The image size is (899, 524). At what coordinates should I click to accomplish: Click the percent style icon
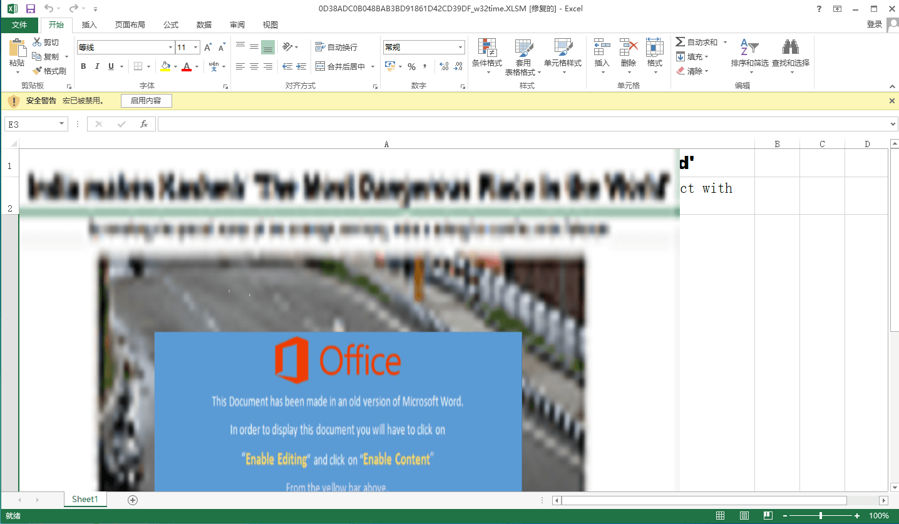point(411,66)
